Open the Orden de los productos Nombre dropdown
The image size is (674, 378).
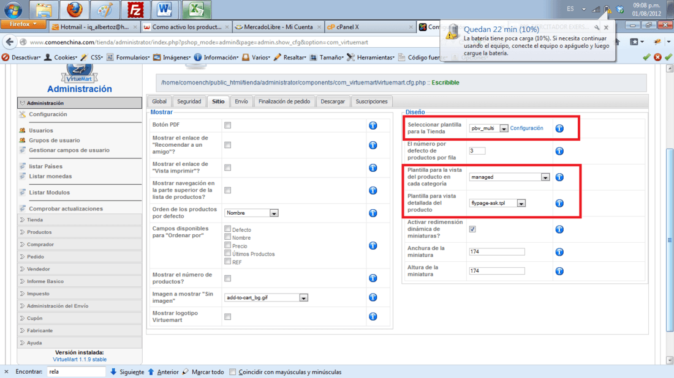[x=251, y=213]
